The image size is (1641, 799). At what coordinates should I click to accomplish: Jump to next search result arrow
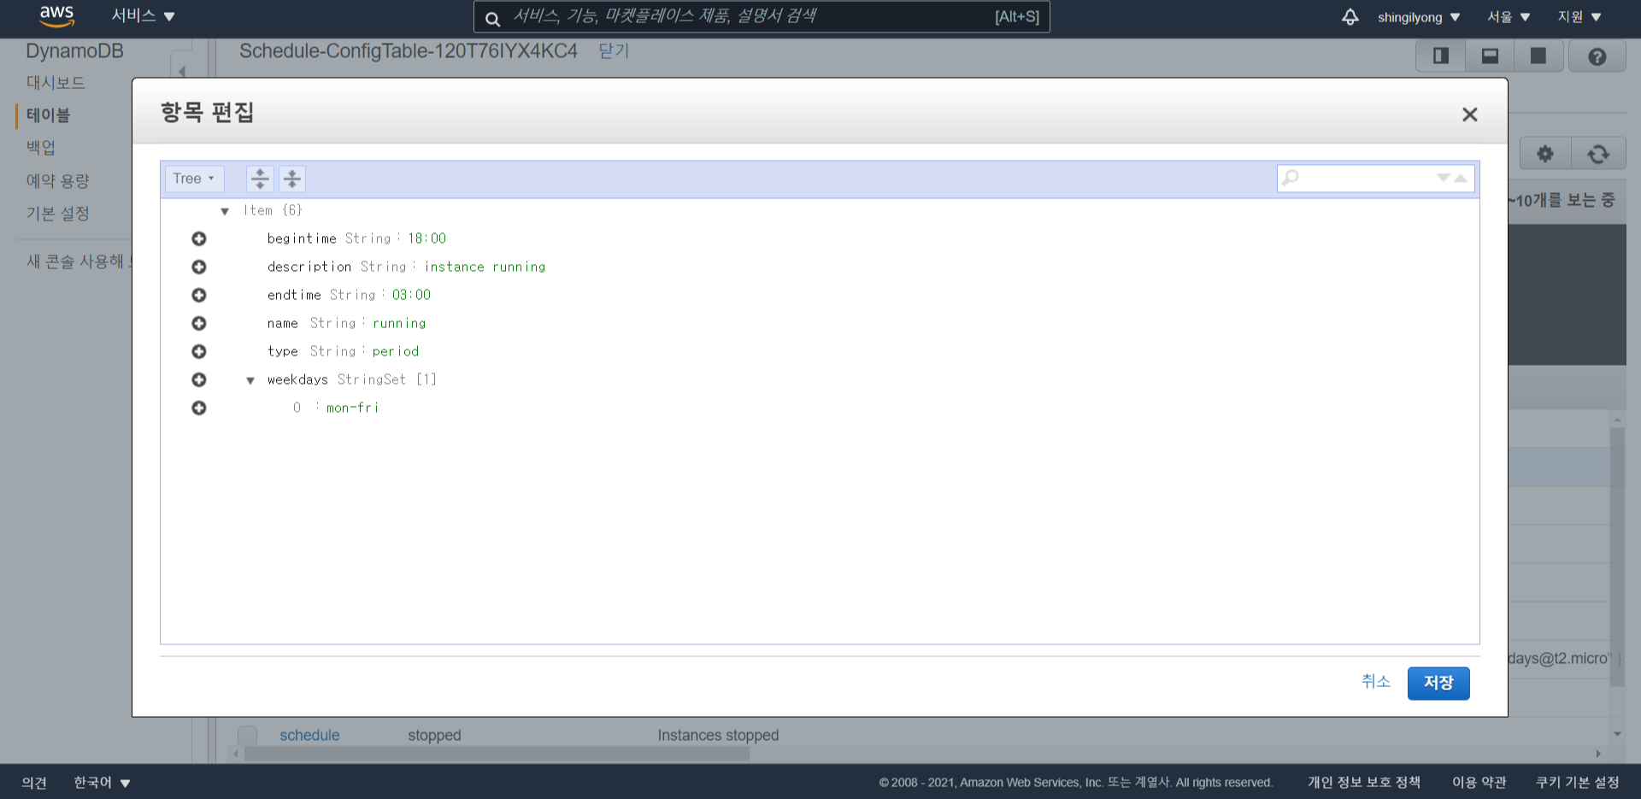tap(1444, 178)
